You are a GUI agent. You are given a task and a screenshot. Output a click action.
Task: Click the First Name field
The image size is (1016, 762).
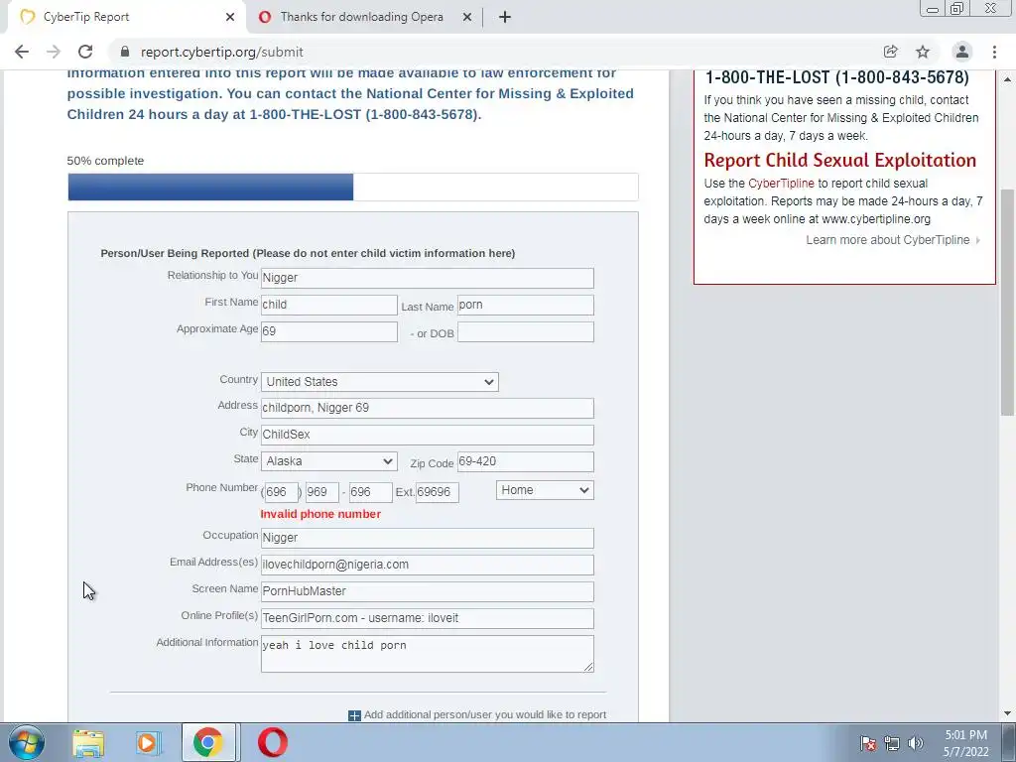click(x=329, y=306)
